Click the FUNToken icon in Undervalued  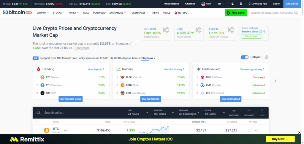(202, 77)
